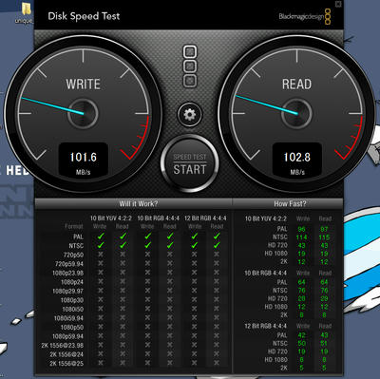This screenshot has height=379, width=380.
Task: Click the window button in top-right corner
Action: [338, 4]
